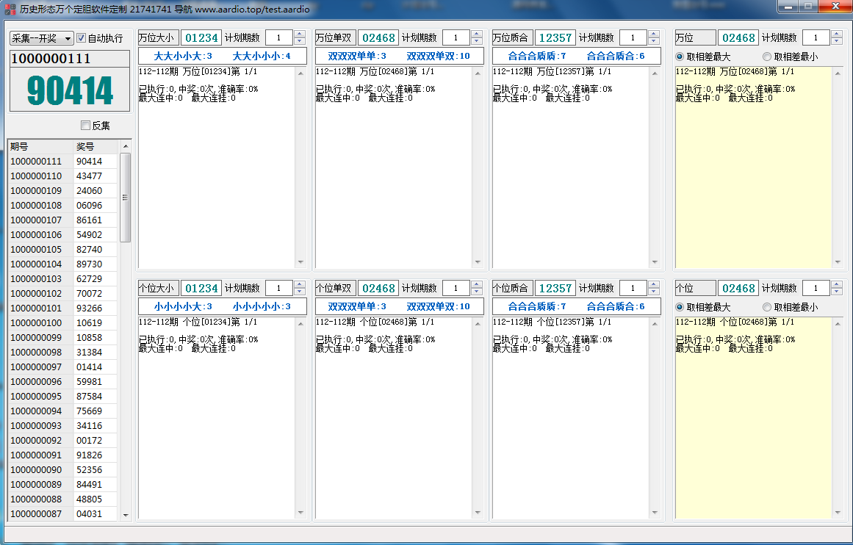
Task: Click the 大大小小大:3 pattern text
Action: (183, 56)
